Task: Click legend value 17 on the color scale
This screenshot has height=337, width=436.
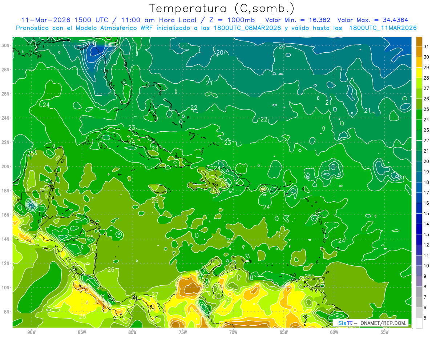Action: (426, 193)
